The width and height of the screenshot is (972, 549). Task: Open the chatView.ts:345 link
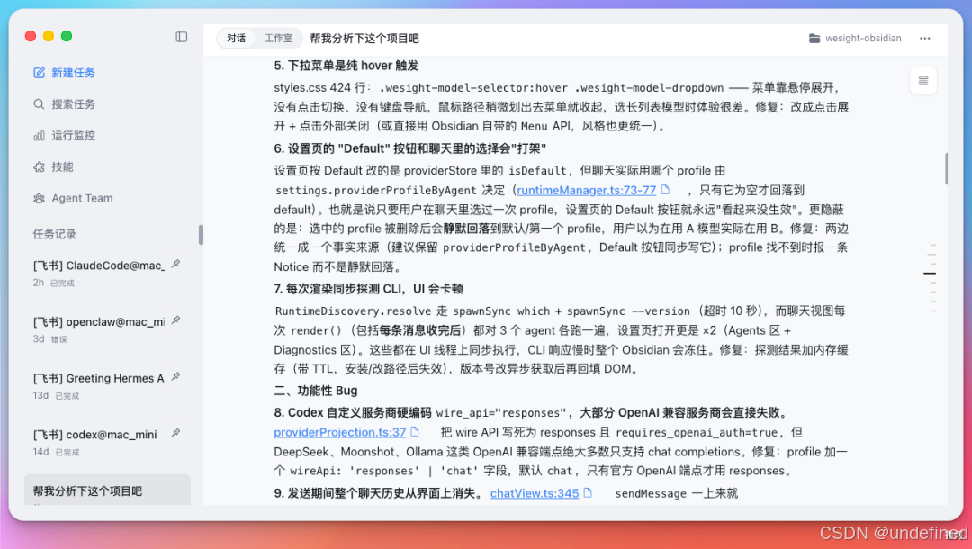click(535, 493)
